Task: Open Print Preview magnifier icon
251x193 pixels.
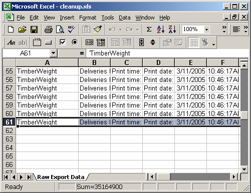Action: [x=60, y=29]
